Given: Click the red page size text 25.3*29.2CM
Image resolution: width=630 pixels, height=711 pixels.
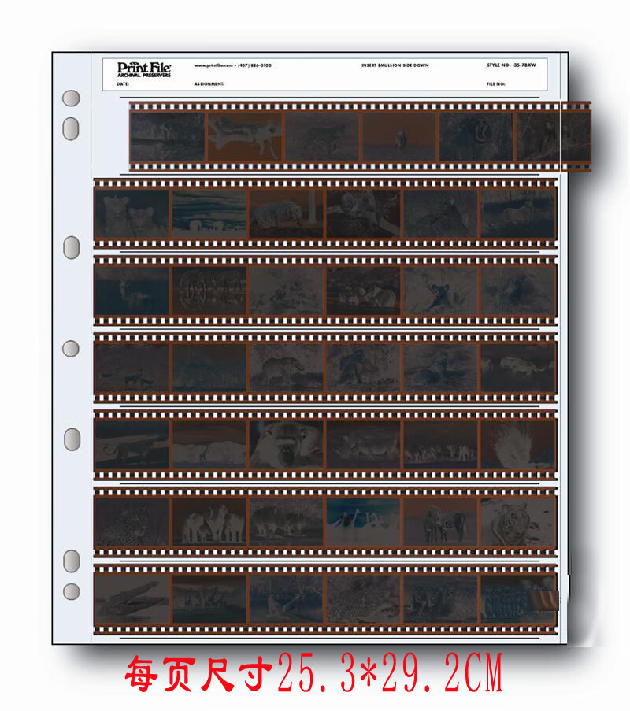Looking at the screenshot, I should [x=314, y=676].
